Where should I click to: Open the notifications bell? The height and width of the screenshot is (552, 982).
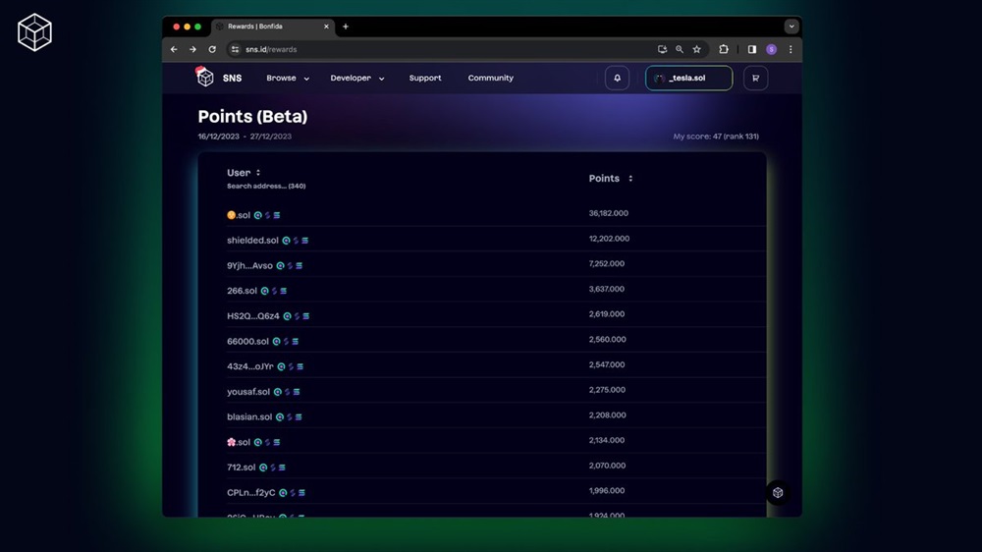tap(617, 78)
